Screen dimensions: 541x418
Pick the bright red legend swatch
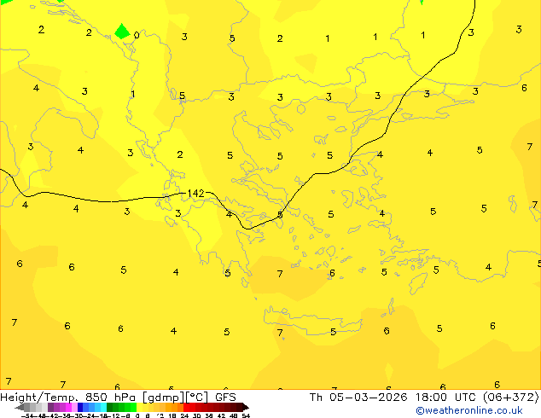tap(186, 407)
